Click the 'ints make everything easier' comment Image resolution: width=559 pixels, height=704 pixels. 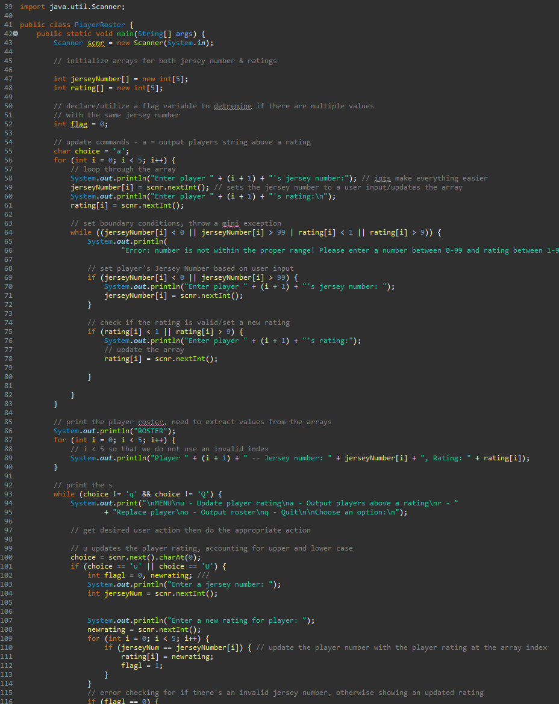coord(424,178)
